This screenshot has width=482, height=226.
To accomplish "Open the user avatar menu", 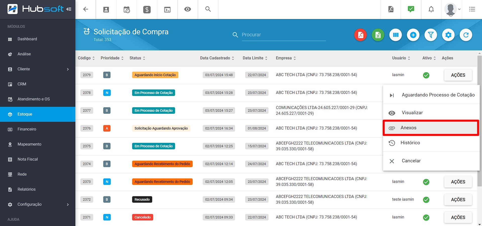I will (452, 10).
